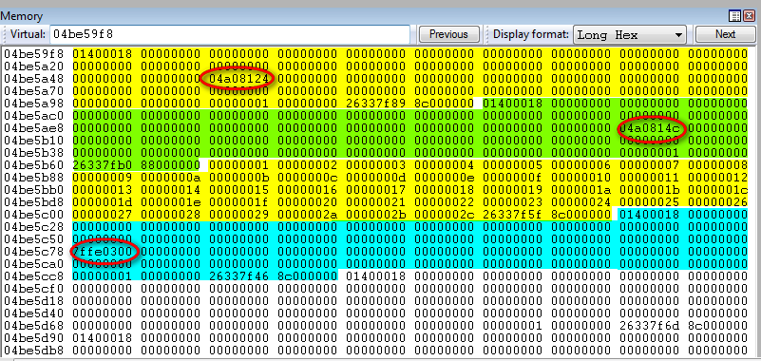Click value 0000002c in row 04be5c00
The height and width of the screenshot is (361, 761).
point(444,215)
